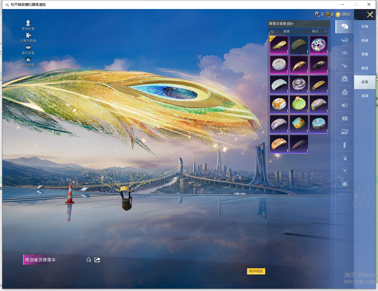Open 分解与拆解 puzzle piece icon
378x291 pixels.
(28, 35)
